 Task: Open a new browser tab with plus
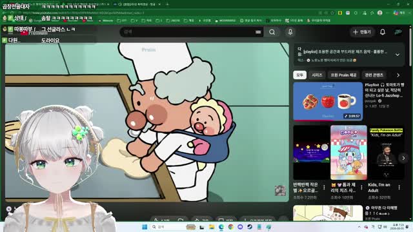(167, 5)
